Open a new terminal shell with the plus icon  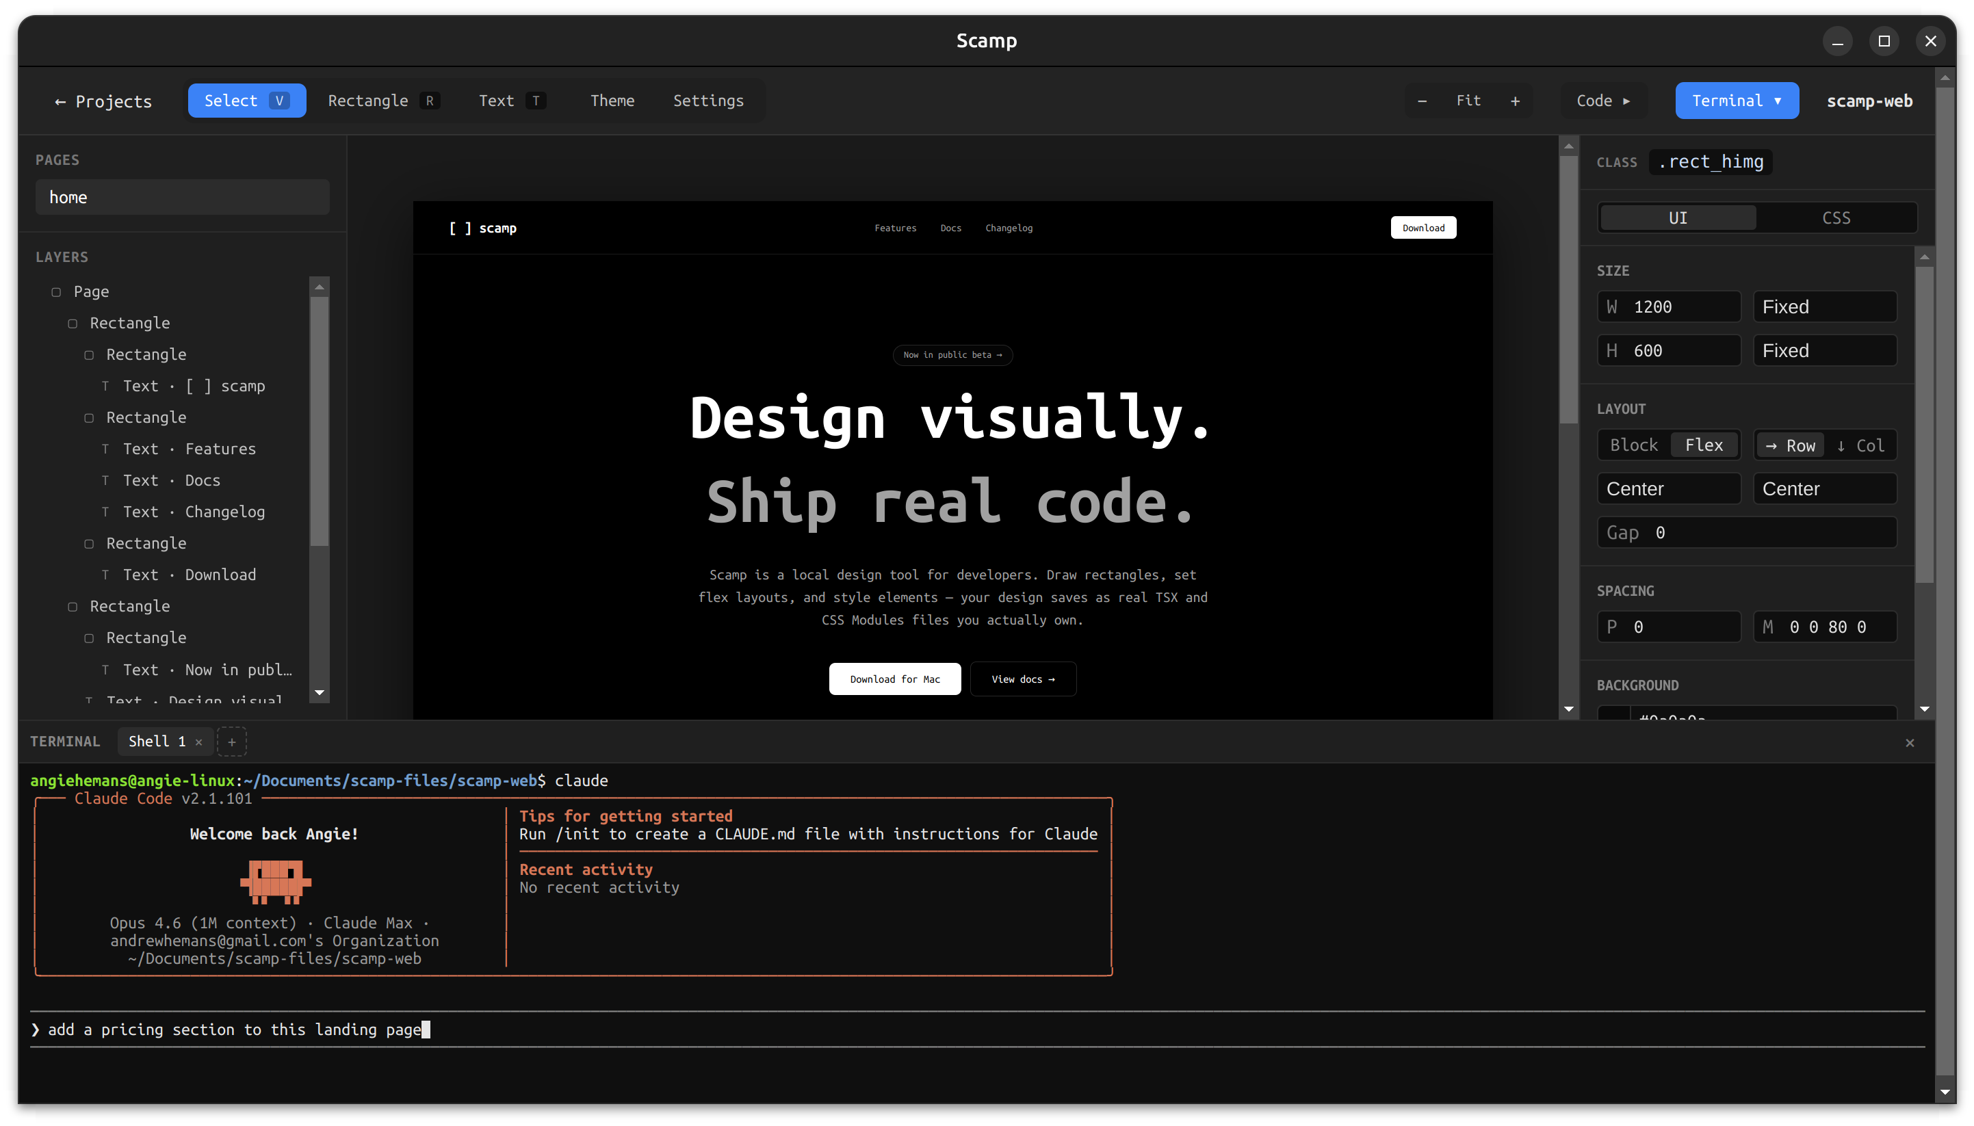tap(231, 741)
